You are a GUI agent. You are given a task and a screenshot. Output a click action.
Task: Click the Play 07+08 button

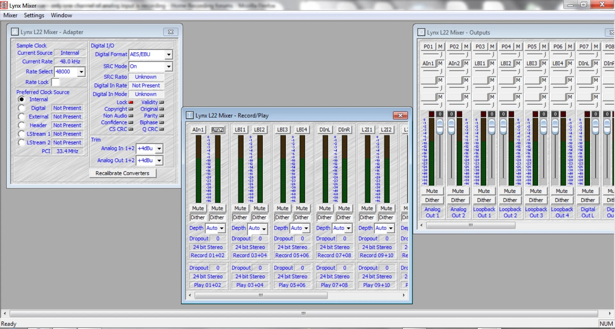pos(334,285)
